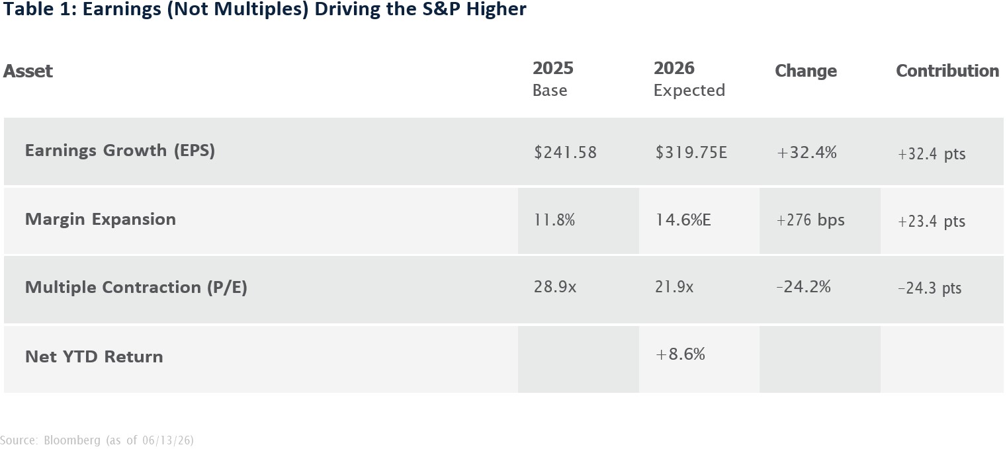Click the 28.9x base multiple cell
The image size is (1007, 449).
point(554,288)
